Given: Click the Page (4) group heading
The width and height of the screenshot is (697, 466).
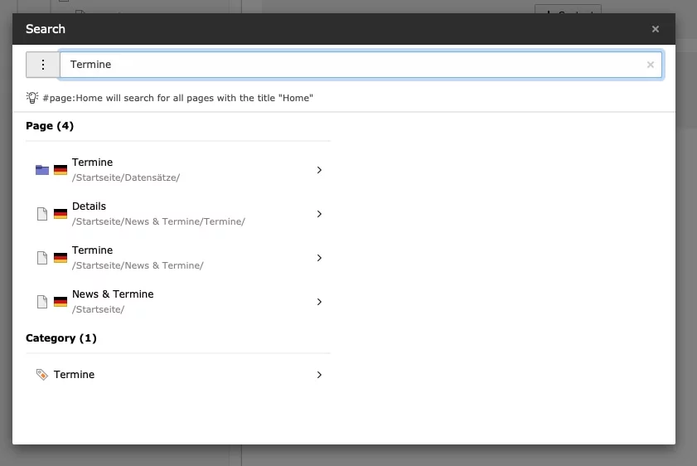Looking at the screenshot, I should pos(50,126).
